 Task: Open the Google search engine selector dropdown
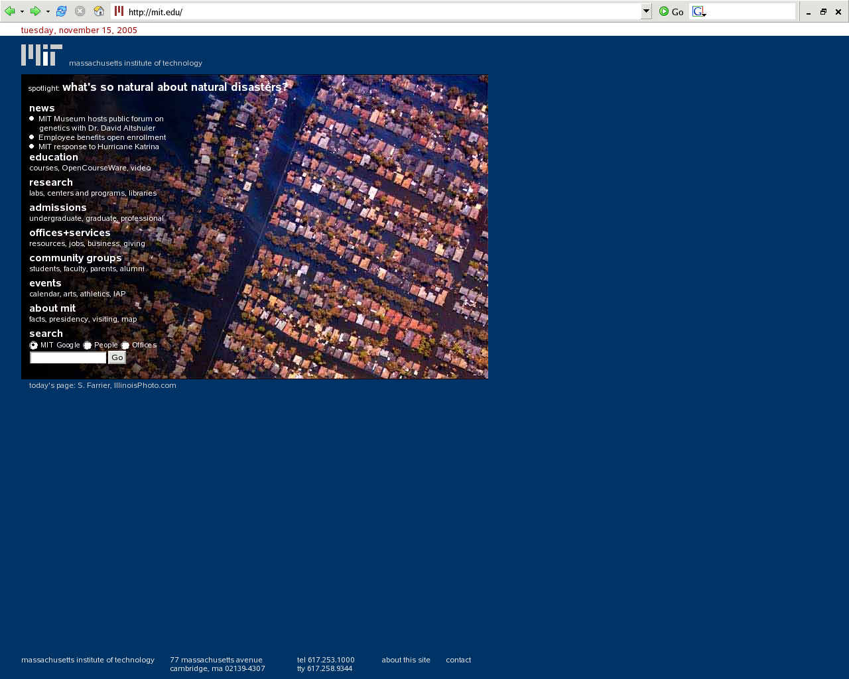(x=699, y=12)
